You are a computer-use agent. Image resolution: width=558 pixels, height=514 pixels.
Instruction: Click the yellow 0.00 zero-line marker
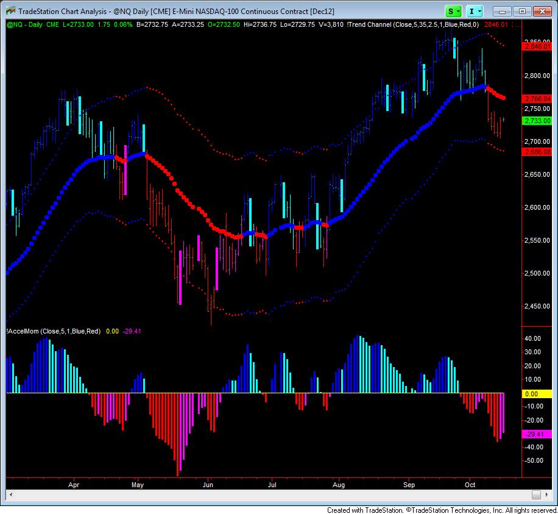pos(536,394)
